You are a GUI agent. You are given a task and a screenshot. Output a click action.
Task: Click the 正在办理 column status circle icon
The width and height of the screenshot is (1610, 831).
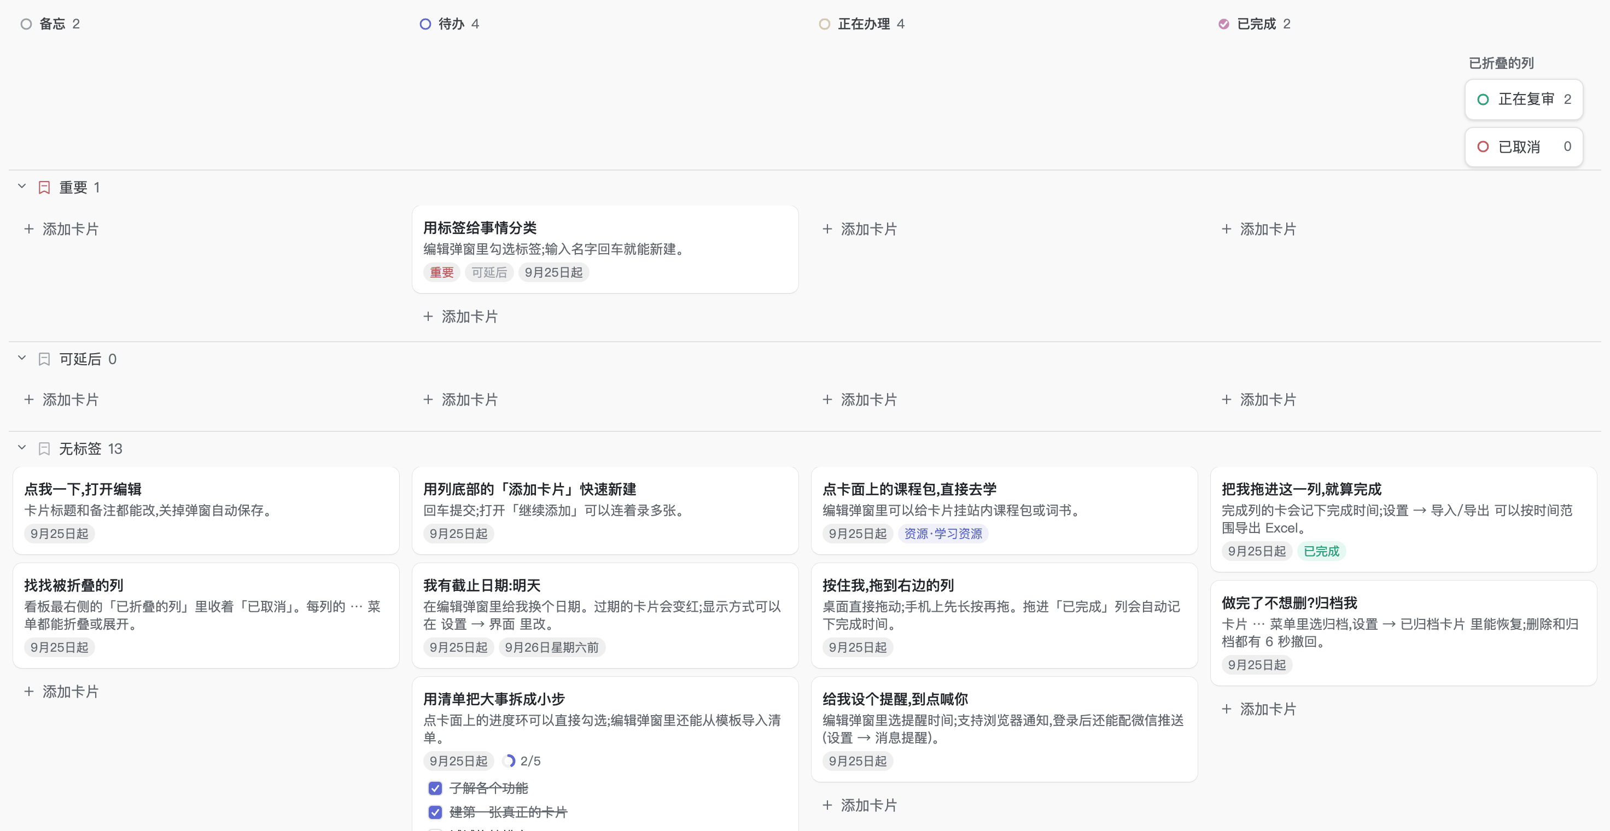click(x=824, y=24)
